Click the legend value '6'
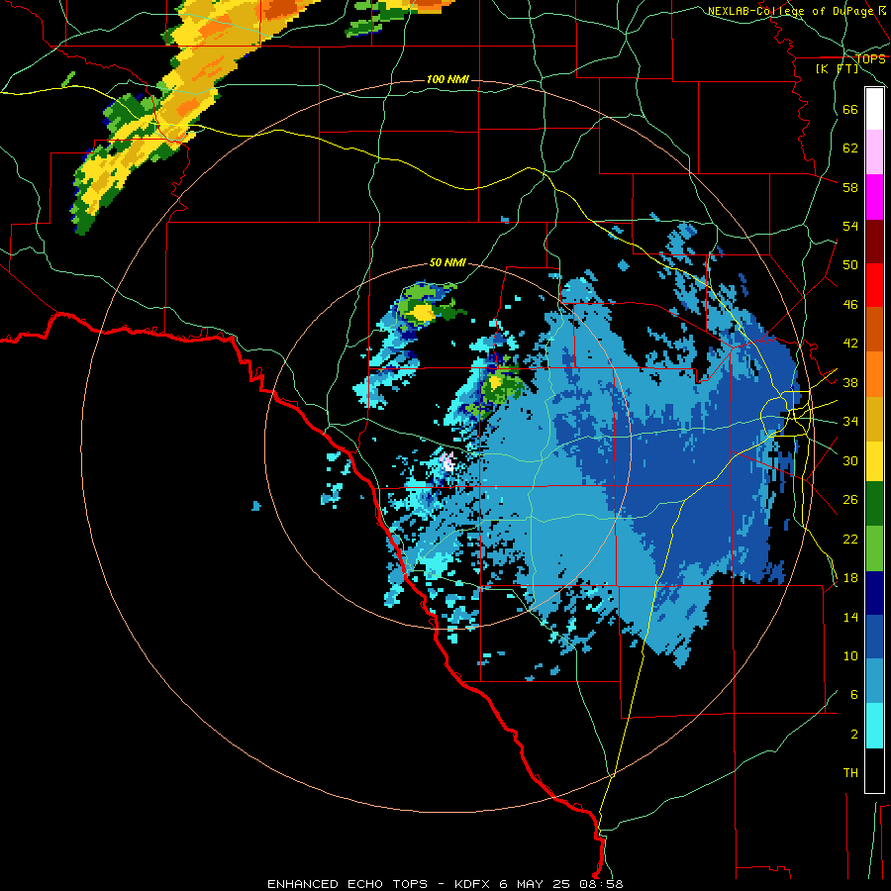891x891 pixels. (853, 695)
